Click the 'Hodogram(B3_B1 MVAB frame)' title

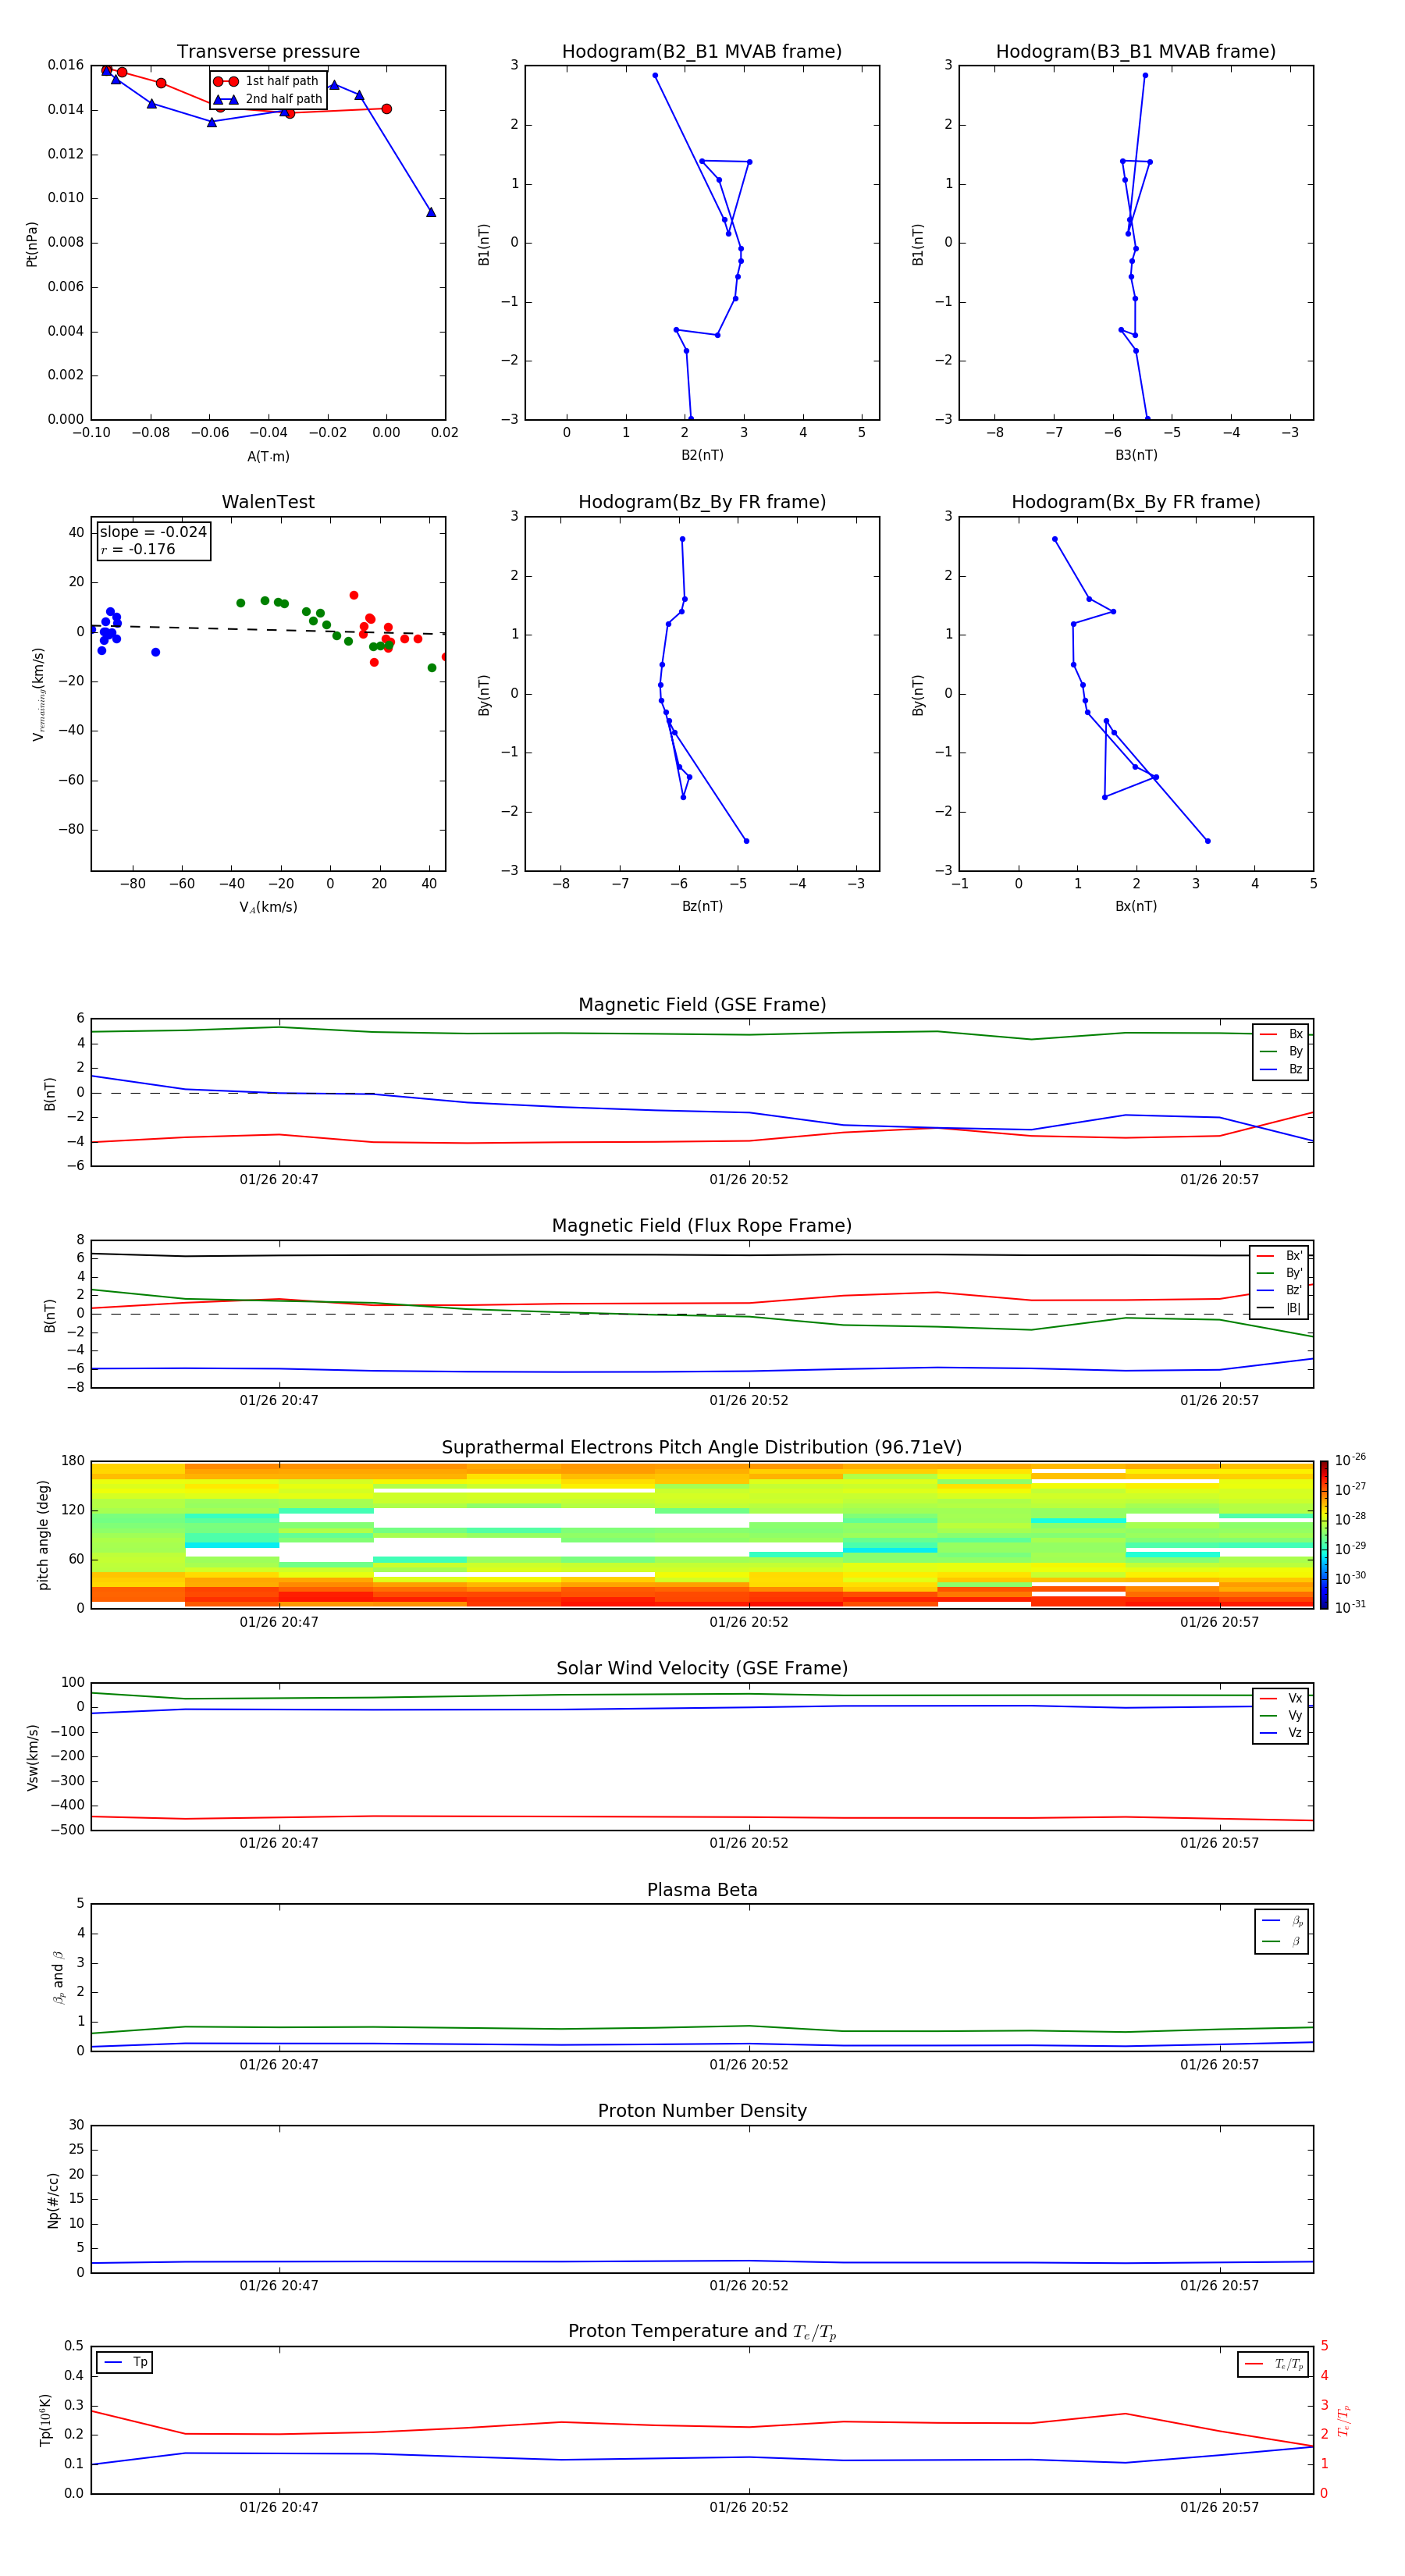pyautogui.click(x=1136, y=52)
